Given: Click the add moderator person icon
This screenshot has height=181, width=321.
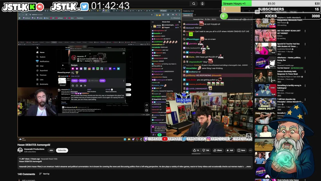Looking at the screenshot, I should point(85,85).
